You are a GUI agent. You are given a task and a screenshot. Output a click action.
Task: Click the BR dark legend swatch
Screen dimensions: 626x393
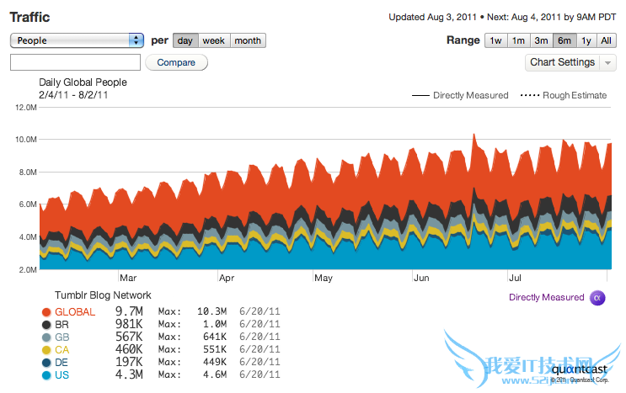46,325
